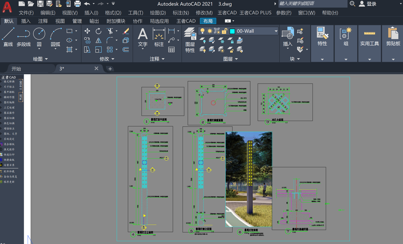This screenshot has width=403, height=244.
Task: Click the new drawing tab plus button
Action: [x=110, y=69]
